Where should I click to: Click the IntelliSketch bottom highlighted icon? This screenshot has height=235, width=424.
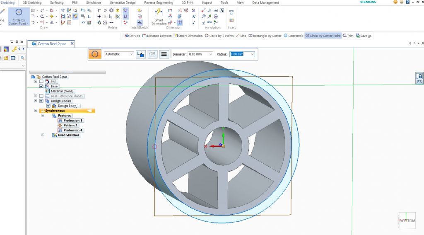click(140, 22)
